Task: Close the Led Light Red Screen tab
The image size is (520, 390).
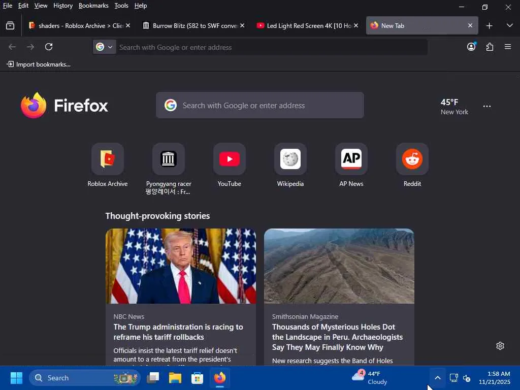Action: tap(356, 25)
